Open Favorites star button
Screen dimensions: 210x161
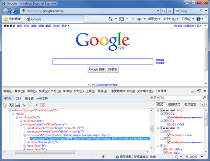[6, 19]
